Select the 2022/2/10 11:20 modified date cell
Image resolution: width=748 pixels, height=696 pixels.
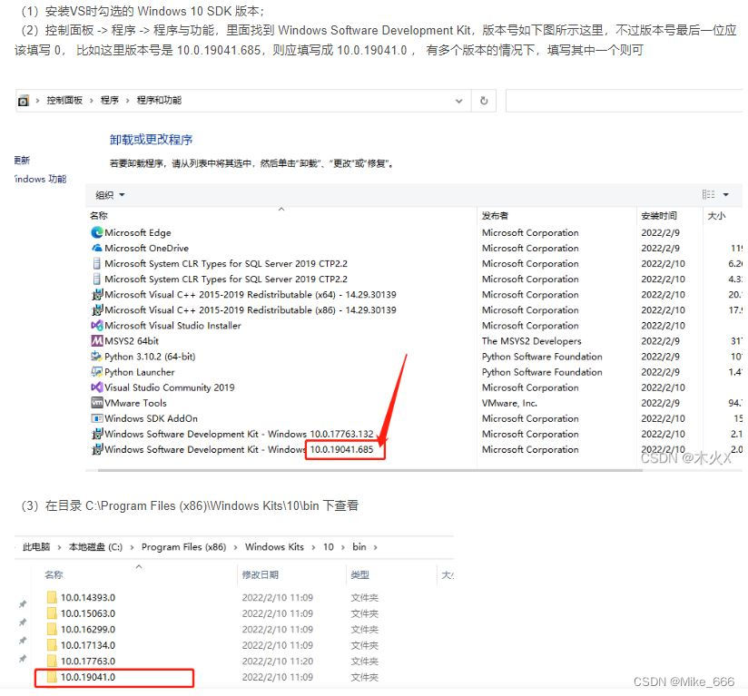point(277,661)
